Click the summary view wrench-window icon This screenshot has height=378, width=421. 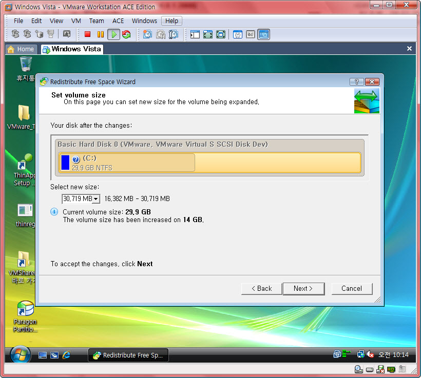238,34
